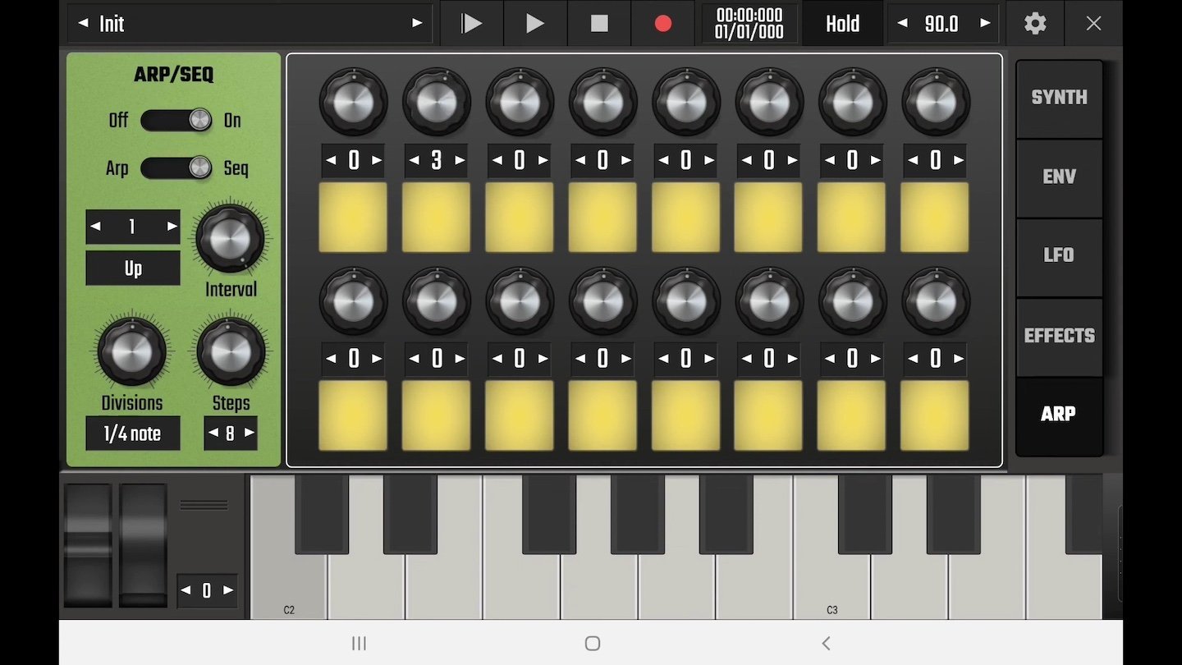Select next preset right of Init
Viewport: 1182px width, 665px height.
tap(417, 24)
